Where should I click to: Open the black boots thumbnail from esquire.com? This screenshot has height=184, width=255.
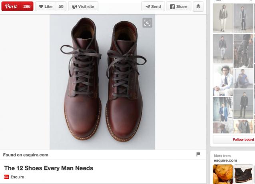point(243,174)
